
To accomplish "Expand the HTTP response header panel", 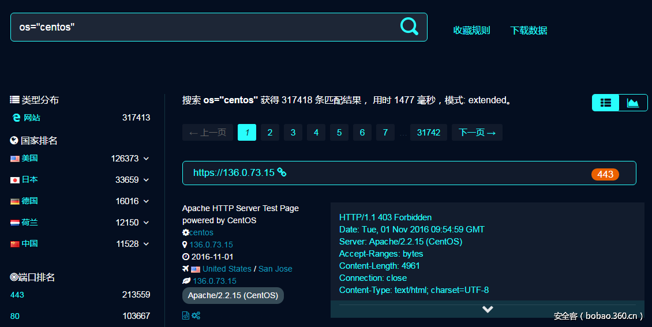I will pyautogui.click(x=488, y=309).
